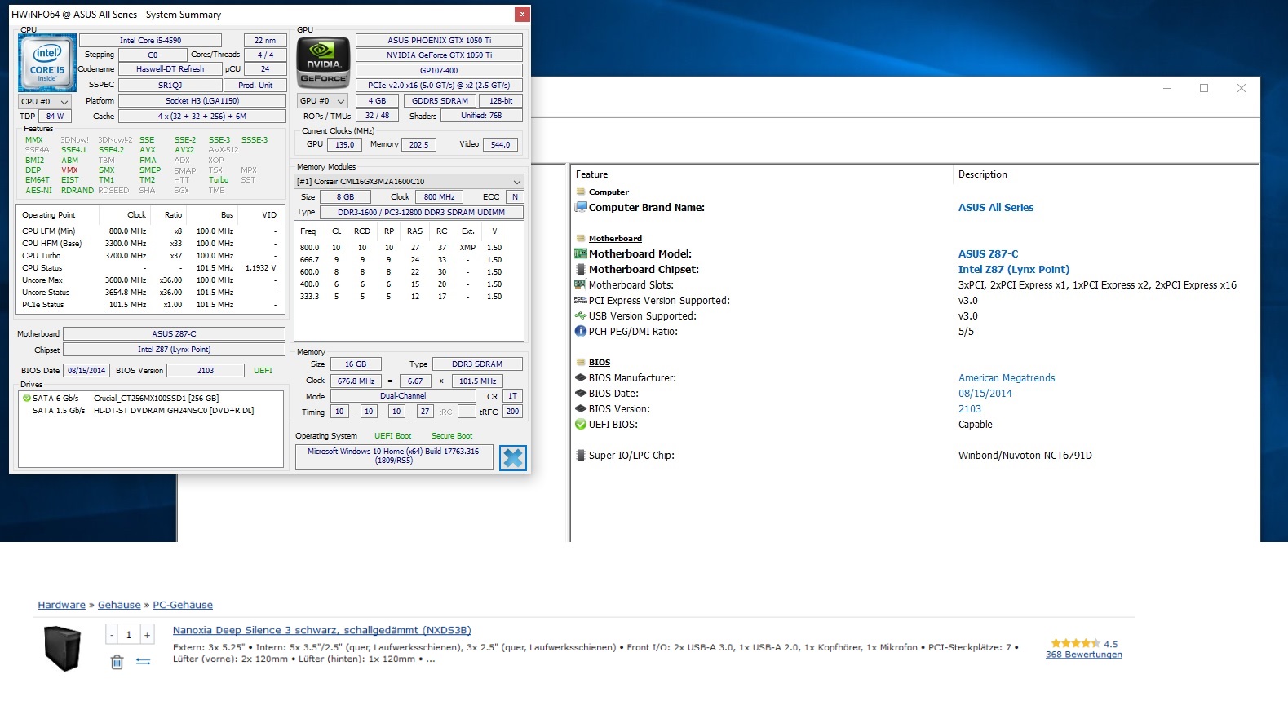Click the Uncore Max operating point row
The width and height of the screenshot is (1288, 714).
(x=150, y=280)
